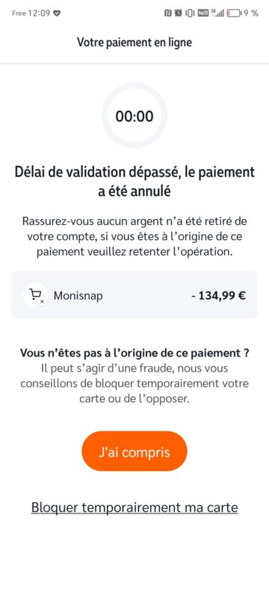Tap the 5G signal strength icon
The image size is (269, 598).
pyautogui.click(x=217, y=13)
